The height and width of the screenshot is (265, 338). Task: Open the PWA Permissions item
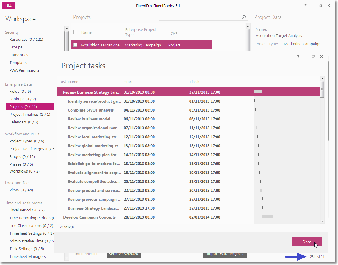pyautogui.click(x=24, y=70)
